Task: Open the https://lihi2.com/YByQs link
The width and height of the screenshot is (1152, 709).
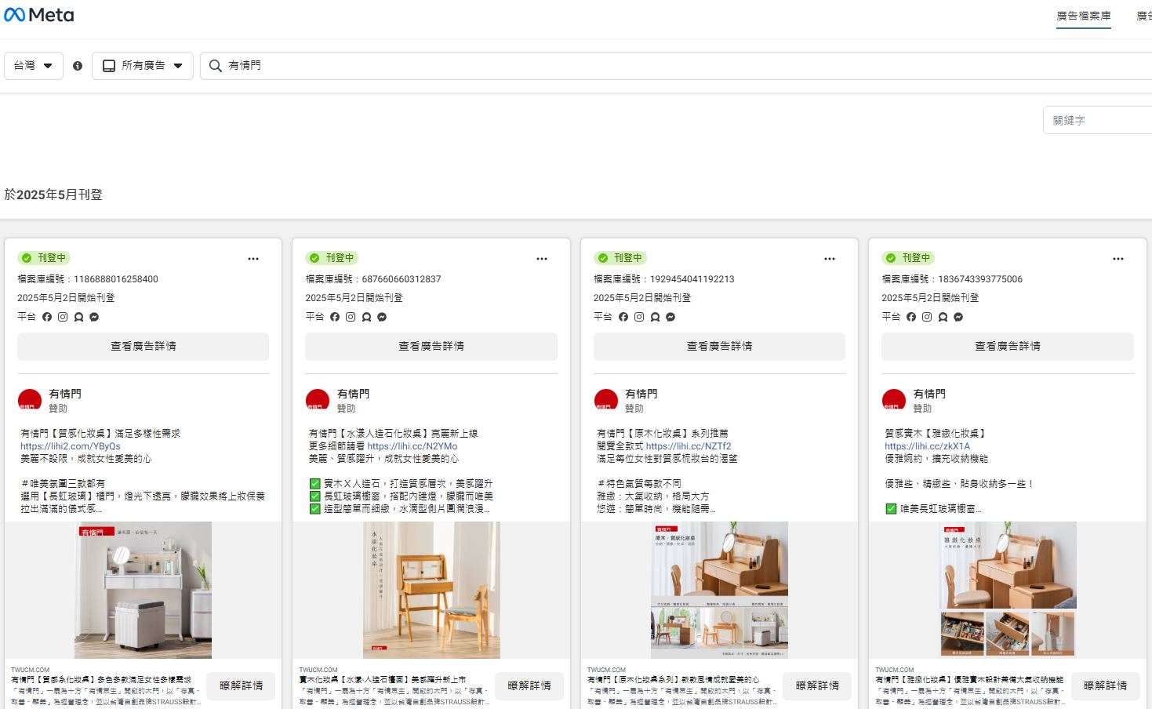Action: (x=71, y=446)
